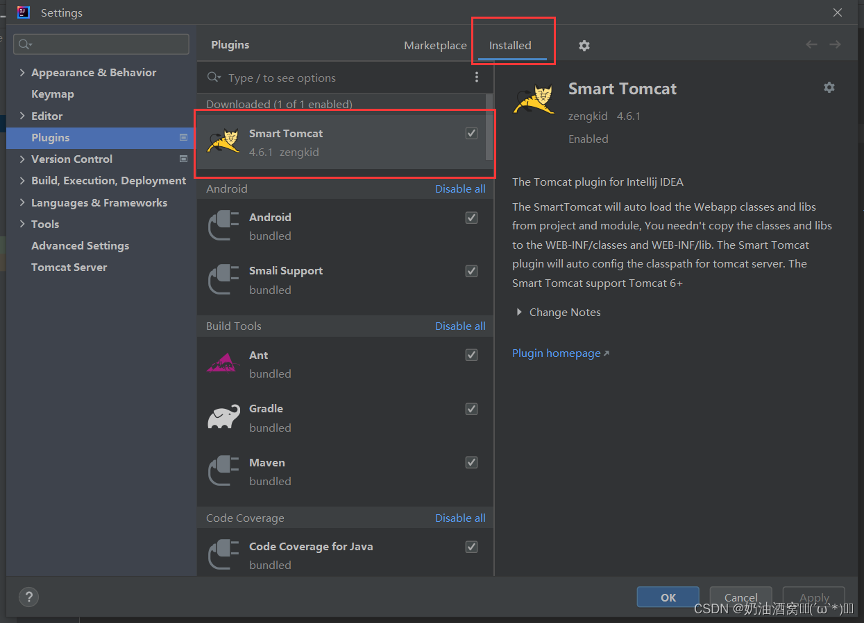Image resolution: width=864 pixels, height=623 pixels.
Task: Click the Smali Support plug icon
Action: click(x=223, y=280)
